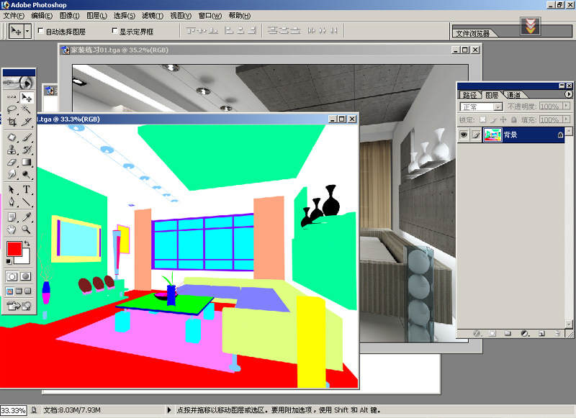576x418 pixels.
Task: Open the tool preset picker arrow
Action: pos(27,32)
